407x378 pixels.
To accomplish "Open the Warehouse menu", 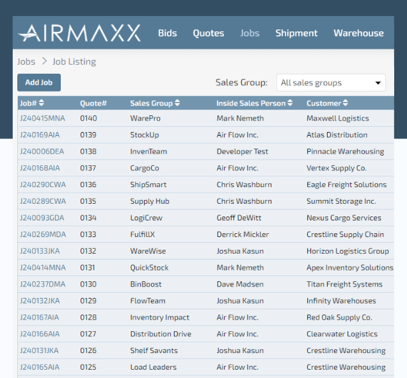I will [358, 33].
